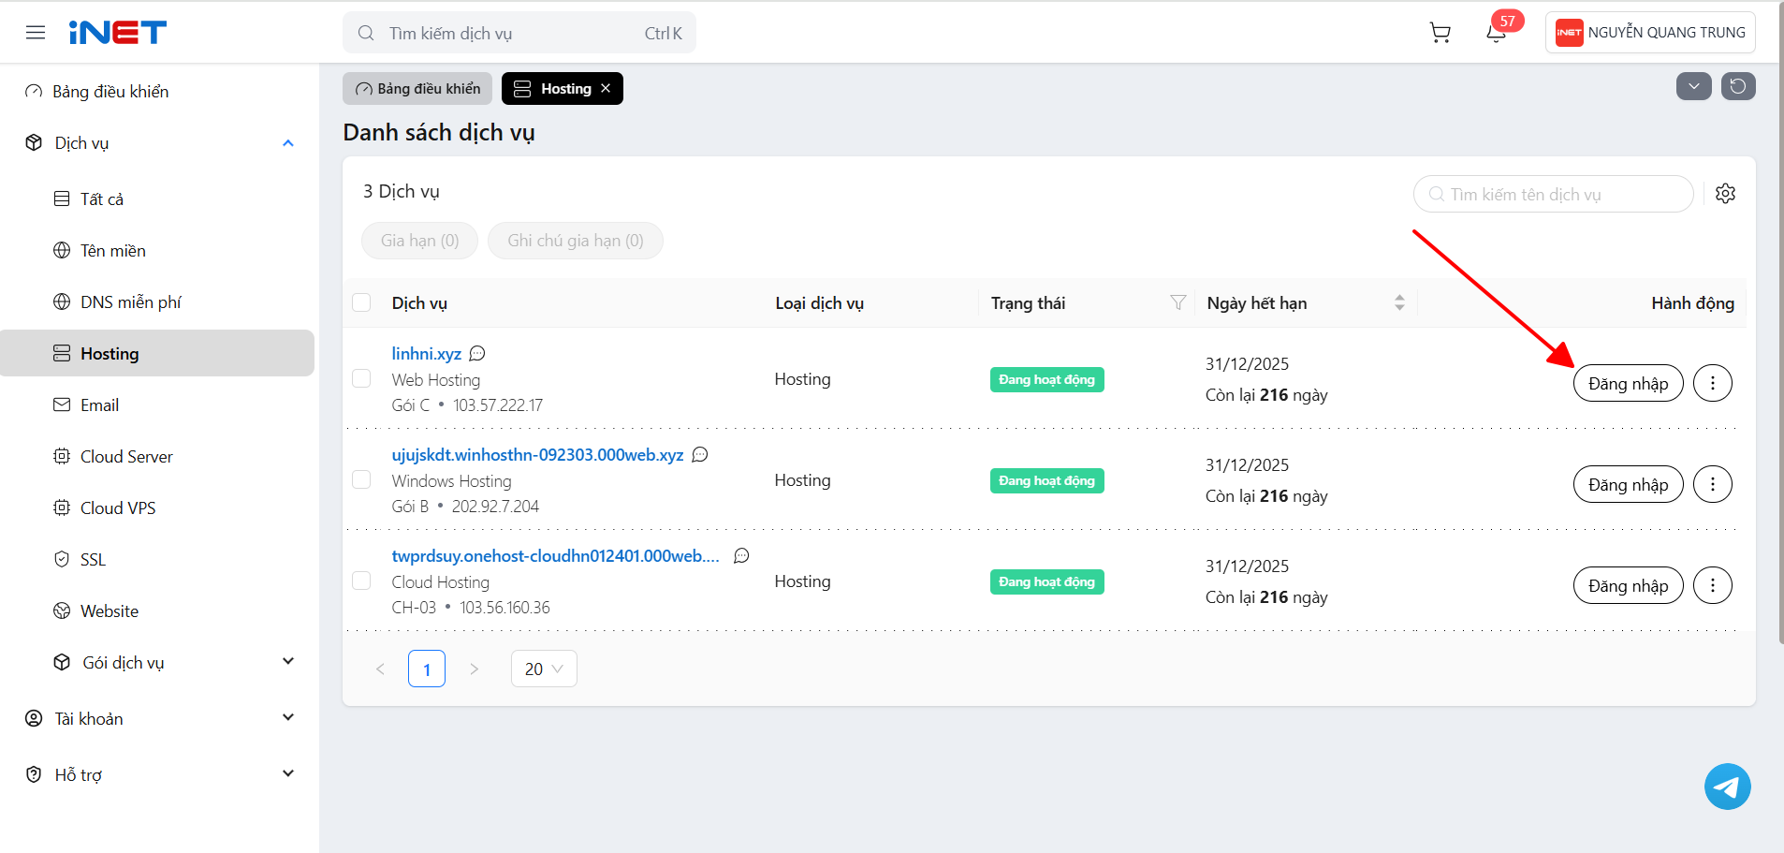Click the refresh icon at top right

1738,86
